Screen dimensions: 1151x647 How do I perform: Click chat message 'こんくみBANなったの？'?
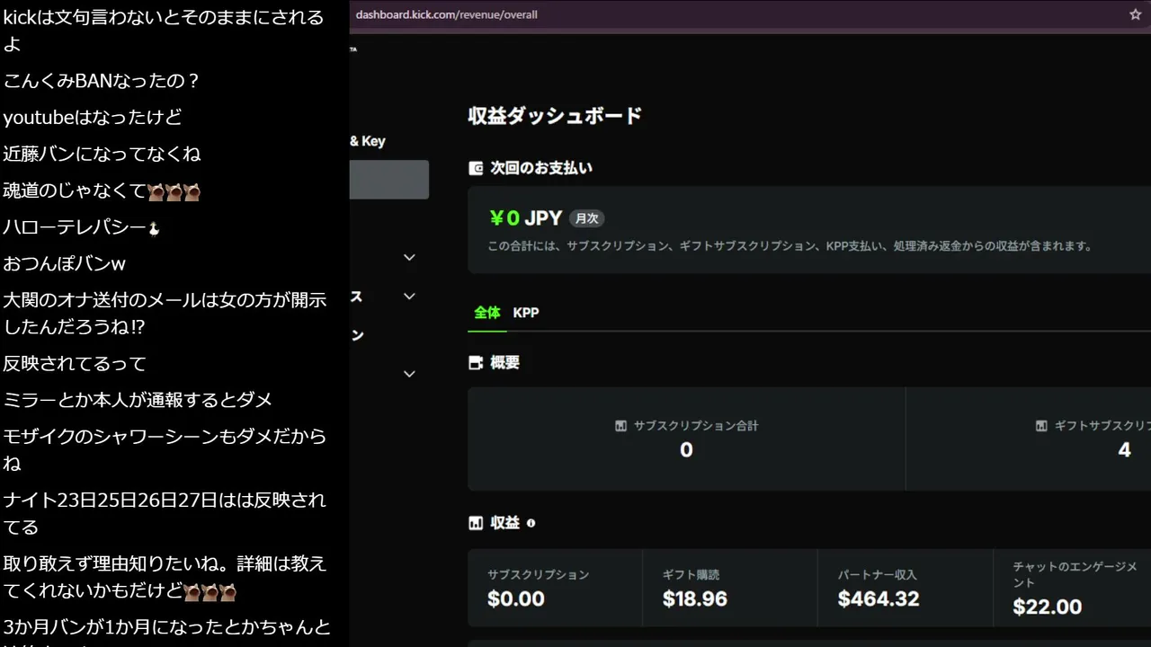coord(102,81)
